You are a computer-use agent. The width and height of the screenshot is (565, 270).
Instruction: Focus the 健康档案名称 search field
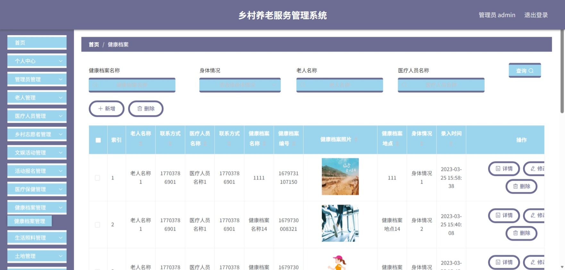132,85
